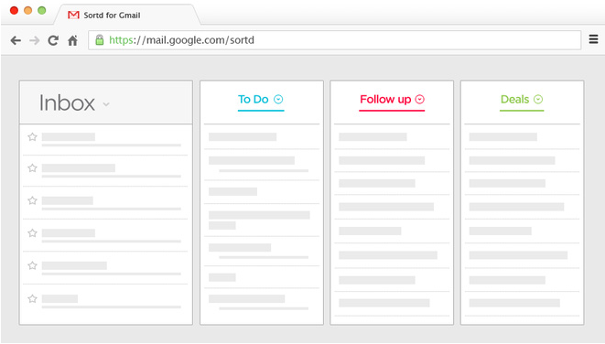Open the browser hamburger menu
Viewport: 605px width, 344px height.
pyautogui.click(x=593, y=39)
